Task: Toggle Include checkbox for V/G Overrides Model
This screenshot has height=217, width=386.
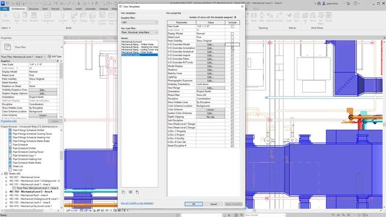Action: click(x=232, y=44)
